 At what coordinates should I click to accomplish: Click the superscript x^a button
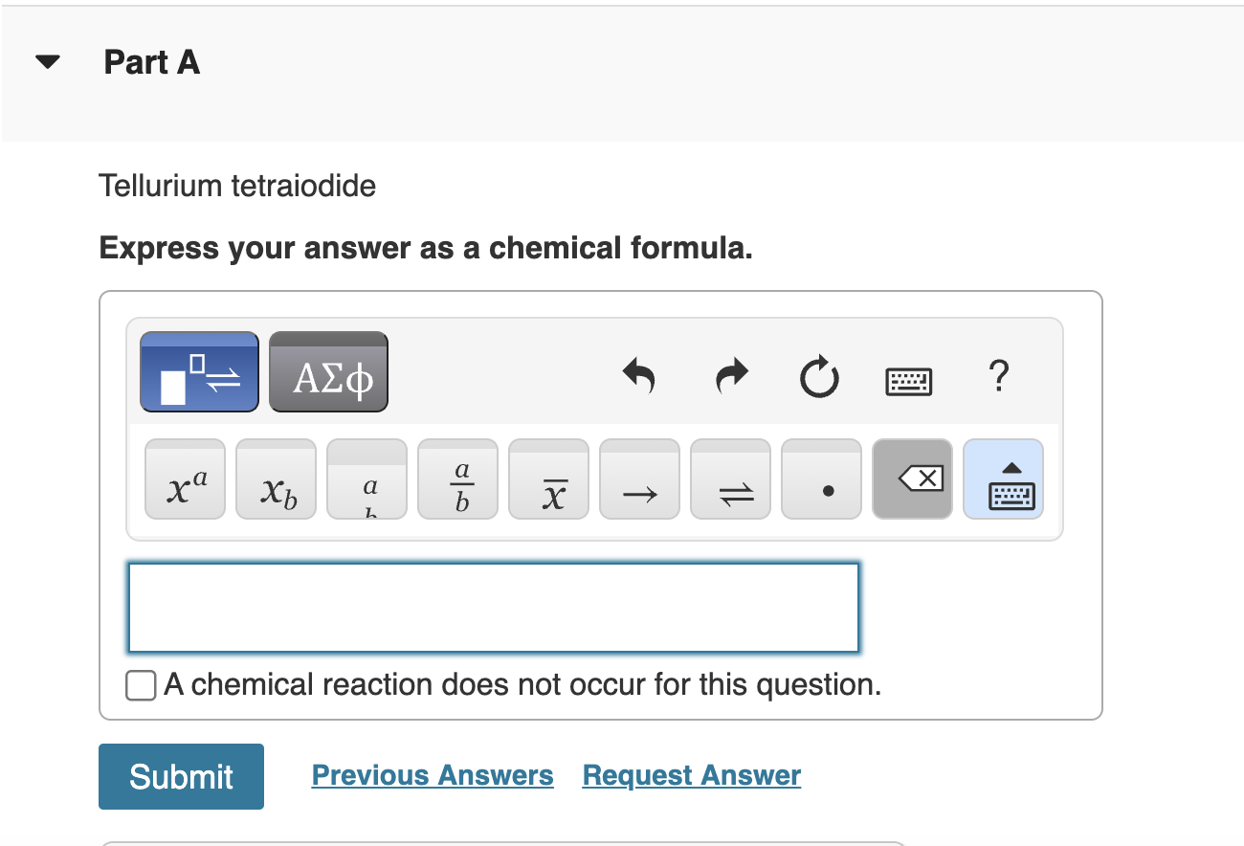point(185,479)
